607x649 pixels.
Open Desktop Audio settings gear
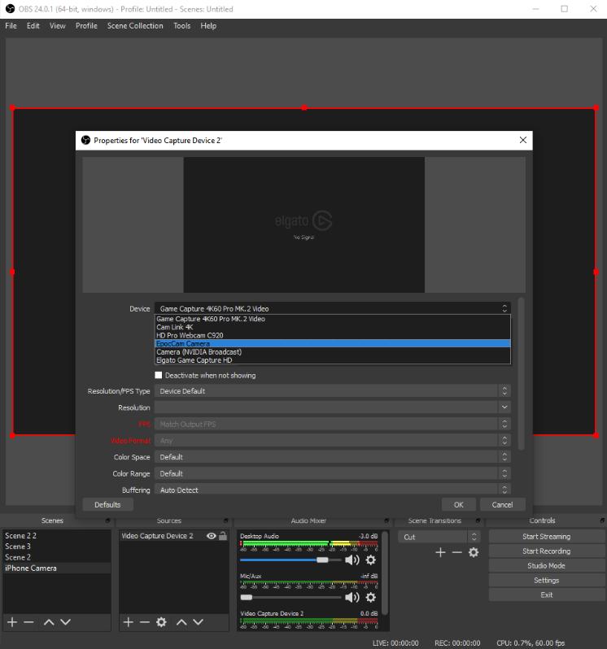pyautogui.click(x=370, y=560)
